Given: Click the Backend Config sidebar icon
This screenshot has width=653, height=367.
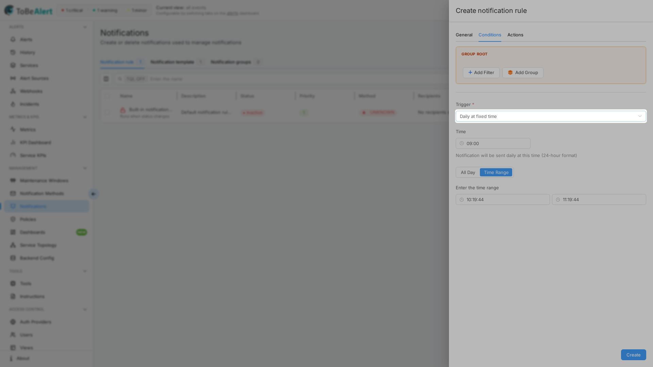Looking at the screenshot, I should tap(13, 258).
